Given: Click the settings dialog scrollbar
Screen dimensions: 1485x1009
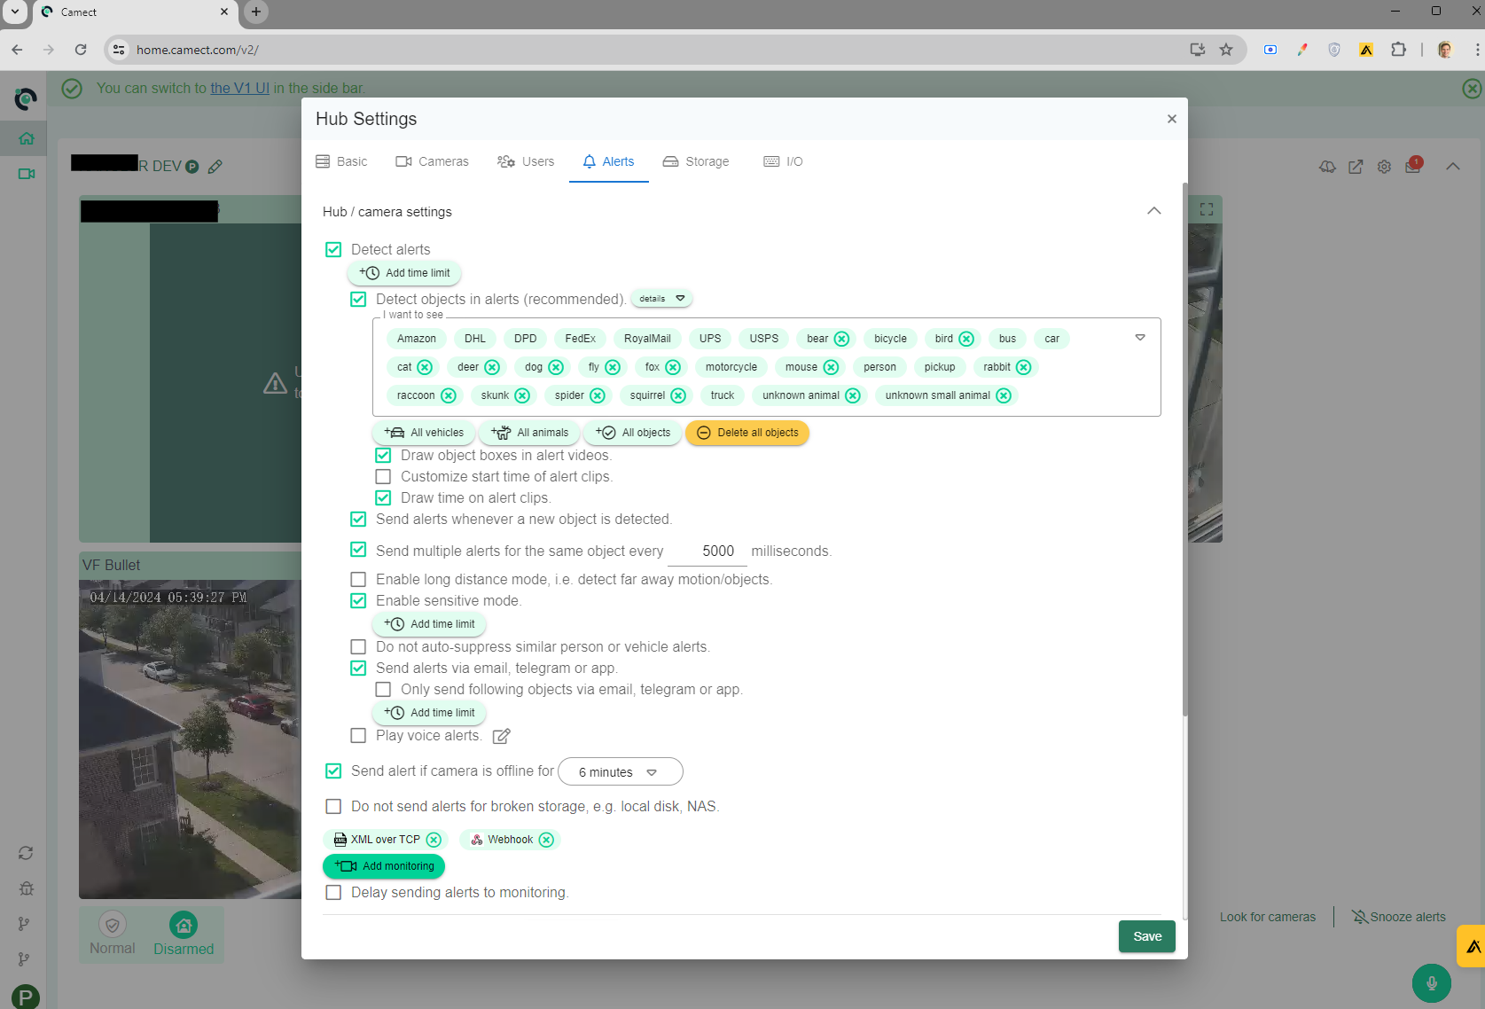Looking at the screenshot, I should tap(1184, 448).
